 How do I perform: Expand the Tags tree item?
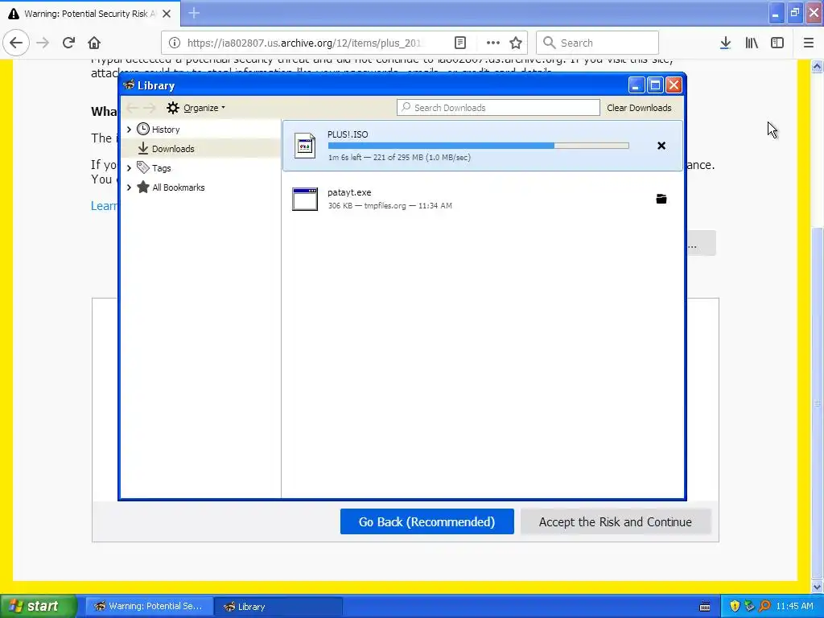click(x=130, y=168)
